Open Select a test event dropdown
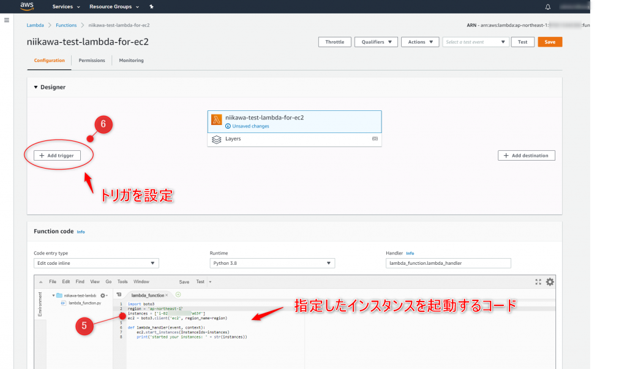This screenshot has height=369, width=627. click(x=475, y=42)
